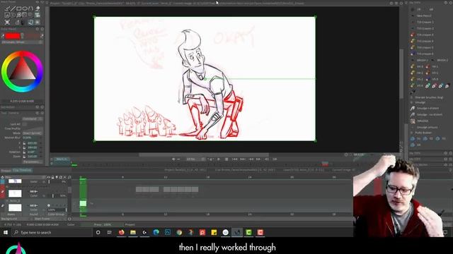Click the Notes button under layers
The height and width of the screenshot is (254, 453).
(x=11, y=214)
